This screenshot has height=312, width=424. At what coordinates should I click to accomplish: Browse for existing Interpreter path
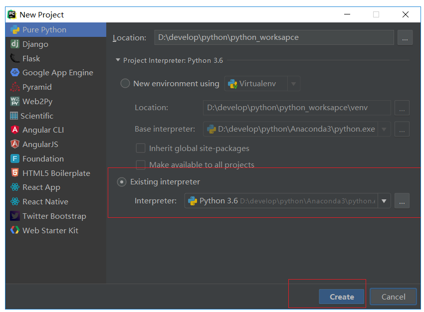pos(402,201)
